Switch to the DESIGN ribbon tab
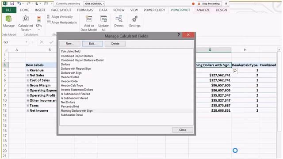The height and width of the screenshot is (159, 283). (x=221, y=10)
